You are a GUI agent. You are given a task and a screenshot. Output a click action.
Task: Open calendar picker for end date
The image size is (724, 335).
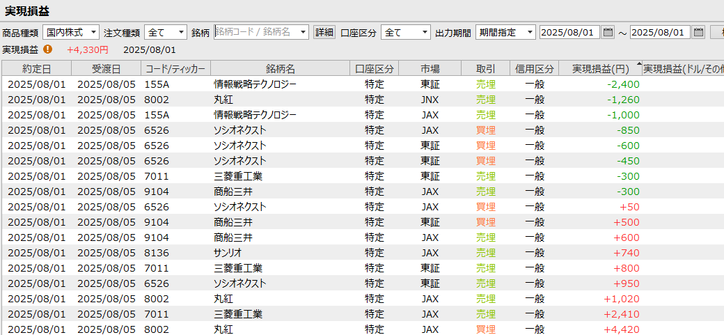click(x=699, y=32)
